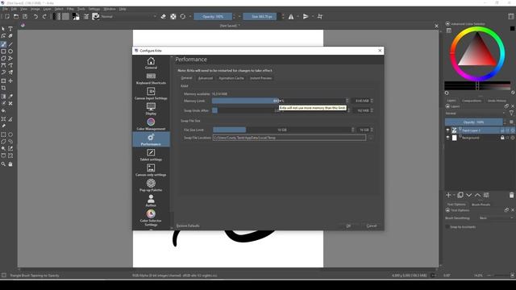Open layer properties icon
Image resolution: width=516 pixels, height=290 pixels.
486,195
